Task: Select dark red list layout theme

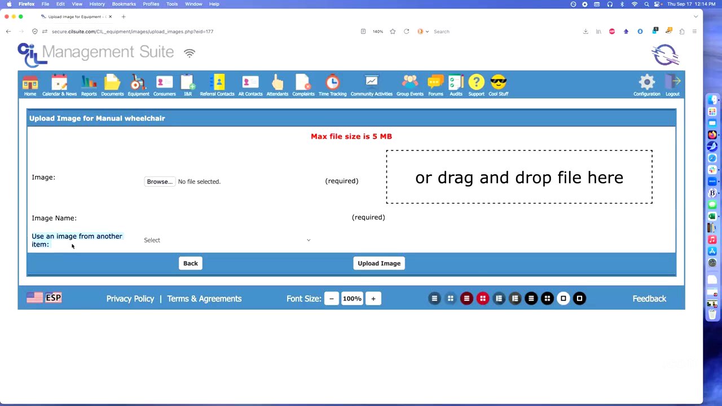Action: pos(466,298)
